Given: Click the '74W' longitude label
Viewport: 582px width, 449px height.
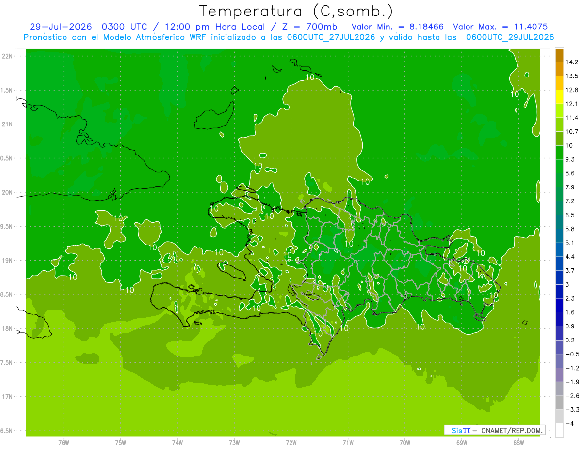Looking at the screenshot, I should point(178,442).
